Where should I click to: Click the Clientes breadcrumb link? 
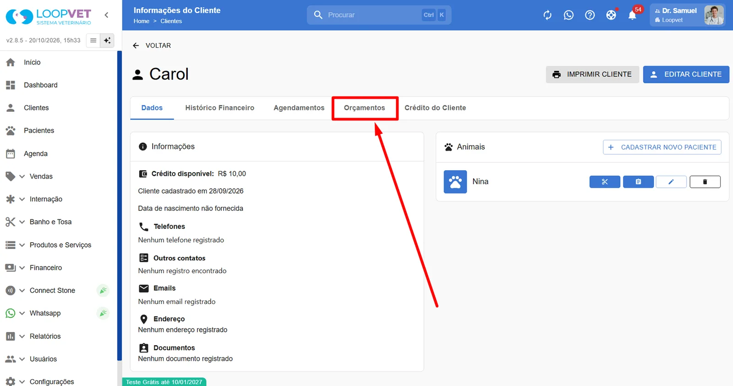[x=171, y=21]
